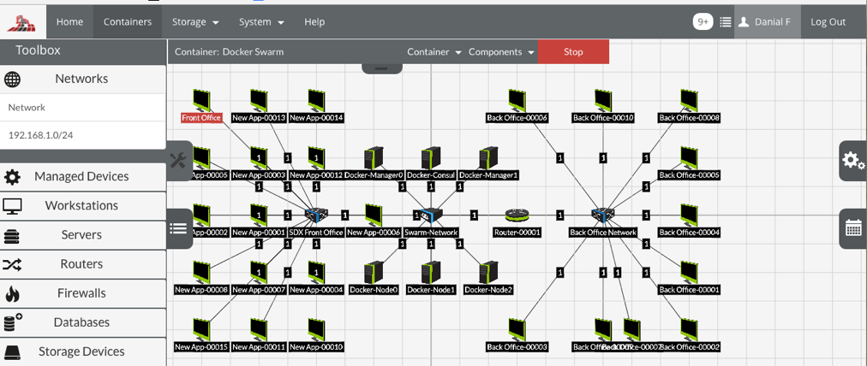
Task: Click the Back Office-00002 label
Action: point(689,347)
